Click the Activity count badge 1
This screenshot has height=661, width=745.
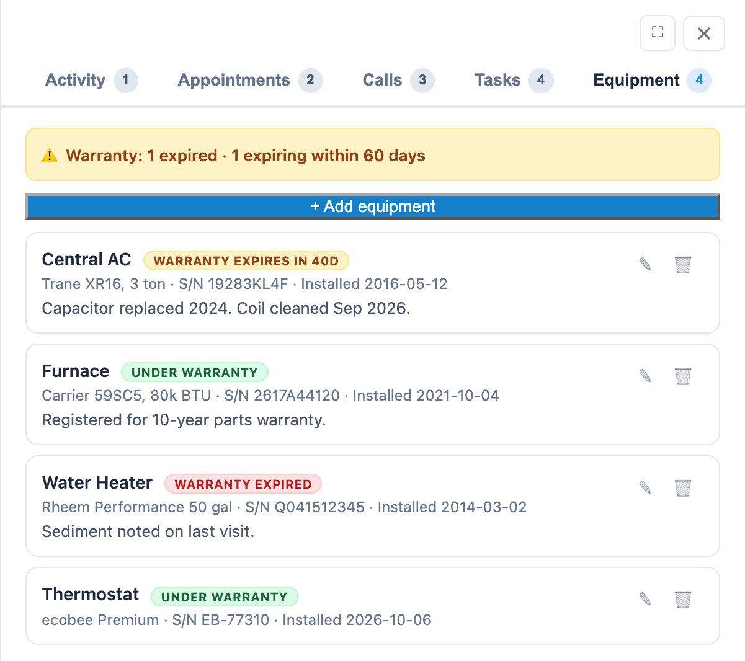coord(125,80)
